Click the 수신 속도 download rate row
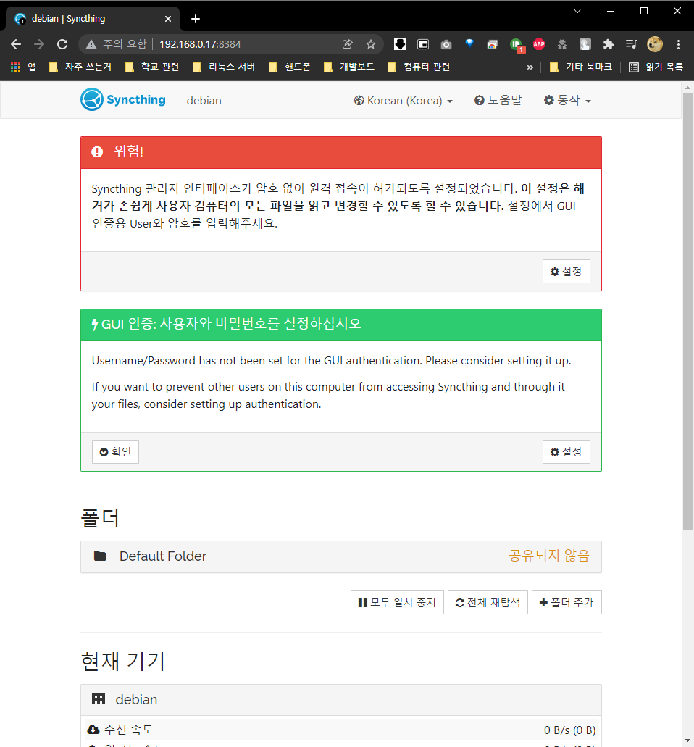 click(x=341, y=730)
